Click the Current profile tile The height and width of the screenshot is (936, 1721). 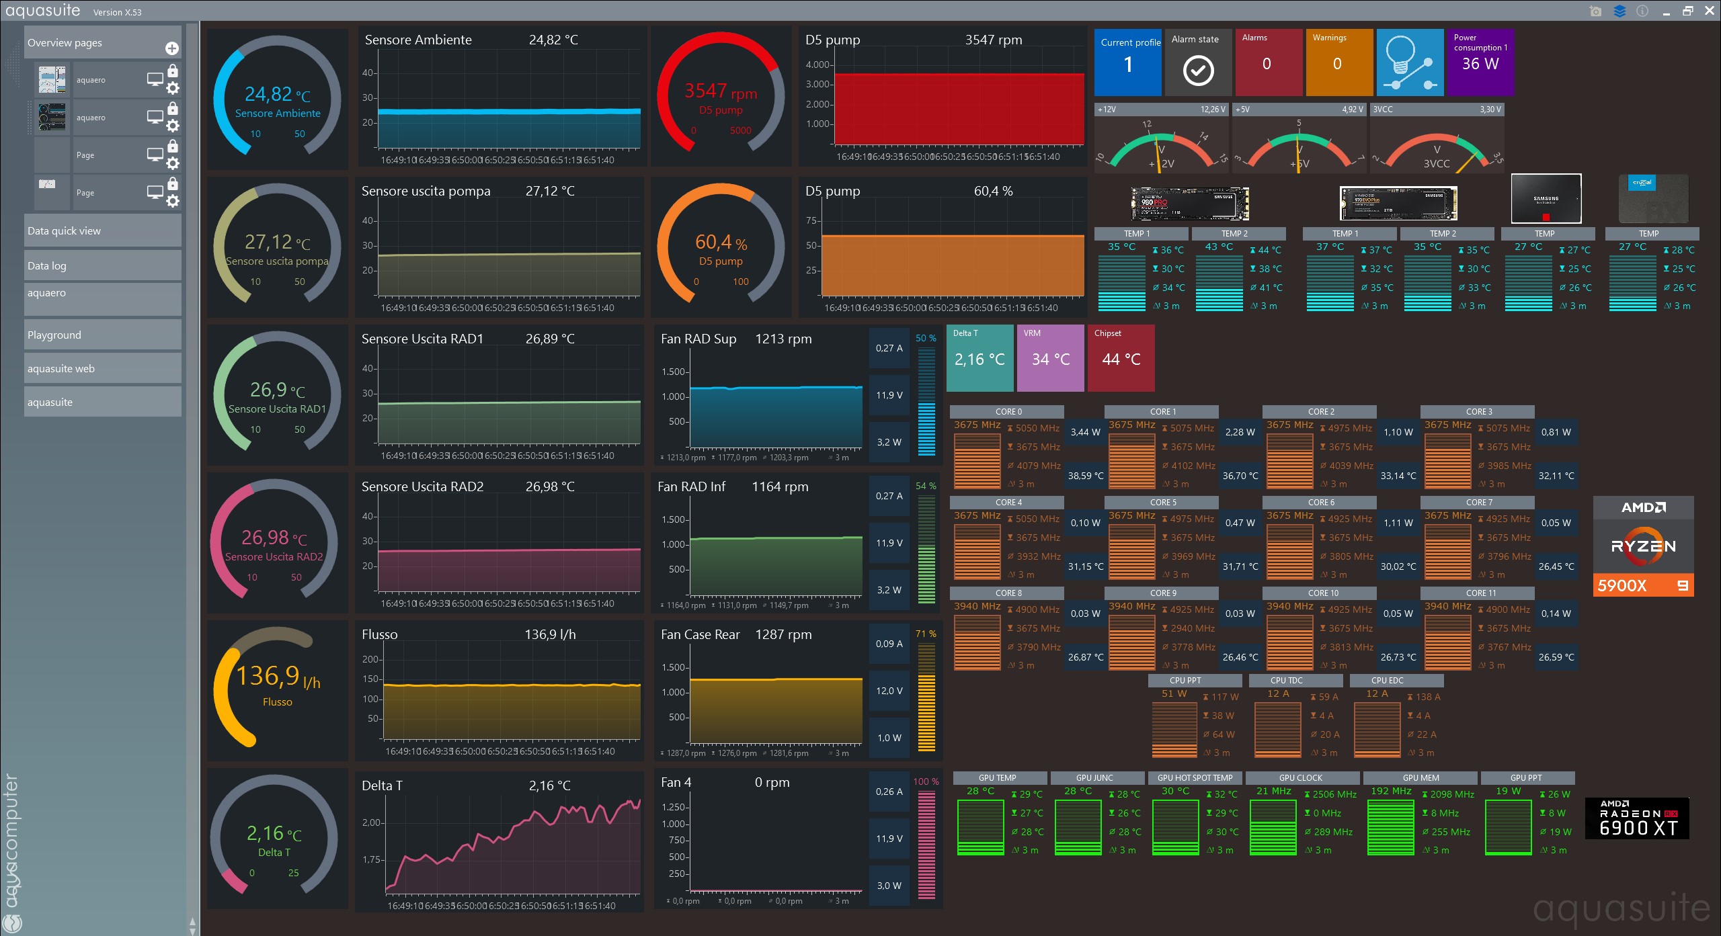click(x=1127, y=62)
